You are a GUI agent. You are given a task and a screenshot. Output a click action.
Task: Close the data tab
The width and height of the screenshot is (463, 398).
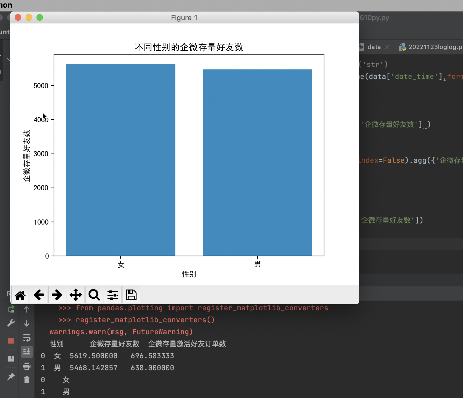(387, 47)
